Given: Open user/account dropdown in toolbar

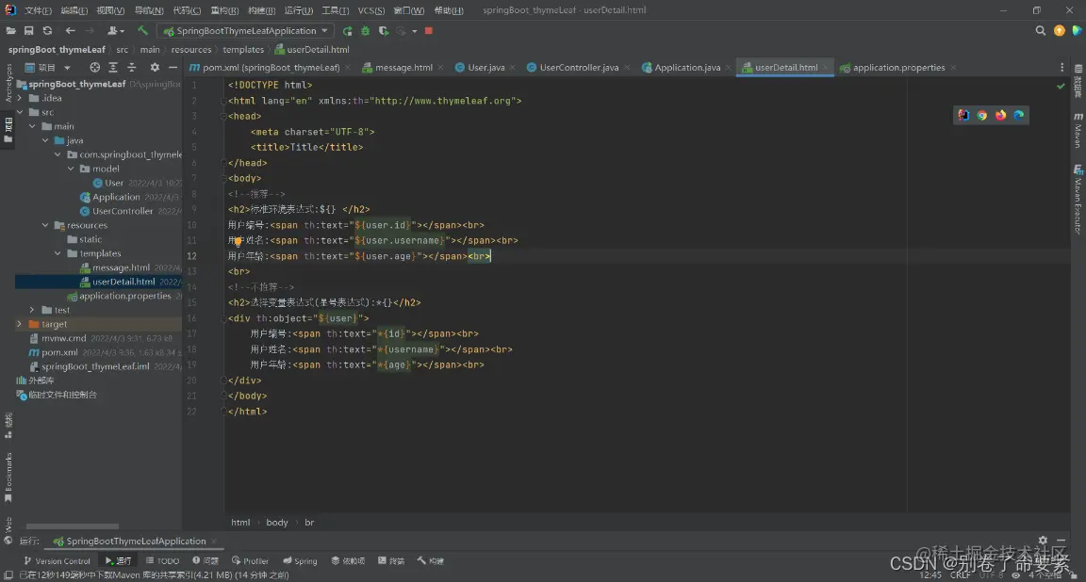Looking at the screenshot, I should 116,30.
